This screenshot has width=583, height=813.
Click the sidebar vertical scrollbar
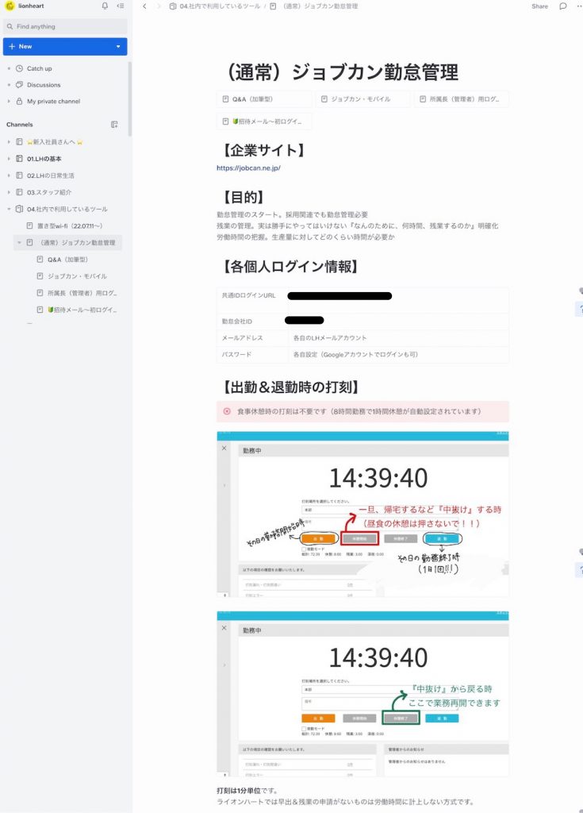130,98
